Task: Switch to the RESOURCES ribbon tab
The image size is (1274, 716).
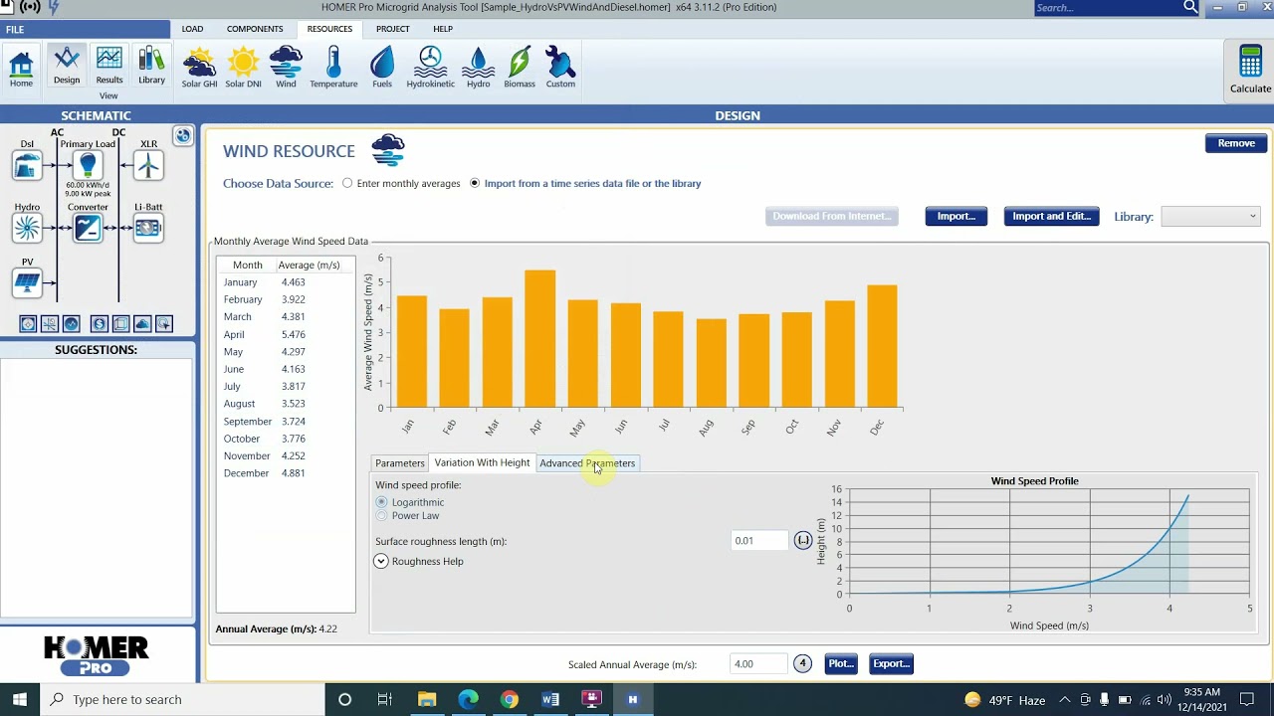Action: [329, 29]
